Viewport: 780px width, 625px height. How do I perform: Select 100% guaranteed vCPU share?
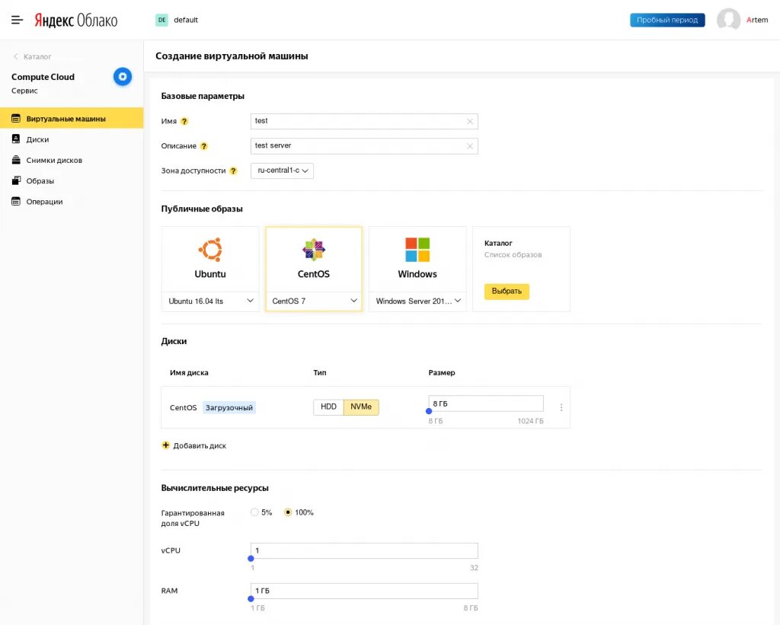[287, 512]
